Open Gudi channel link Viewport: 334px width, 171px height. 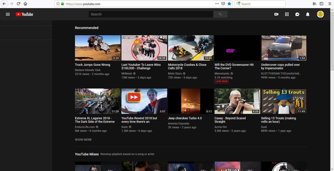click(264, 127)
